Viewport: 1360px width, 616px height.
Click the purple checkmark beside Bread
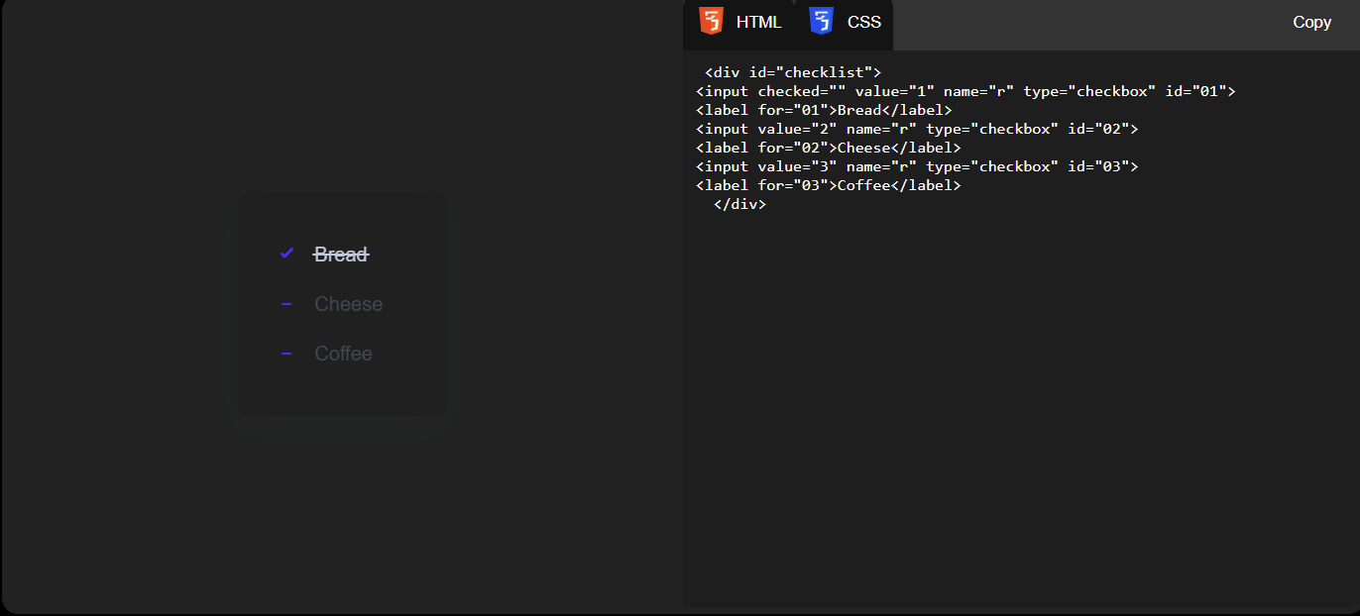click(287, 253)
